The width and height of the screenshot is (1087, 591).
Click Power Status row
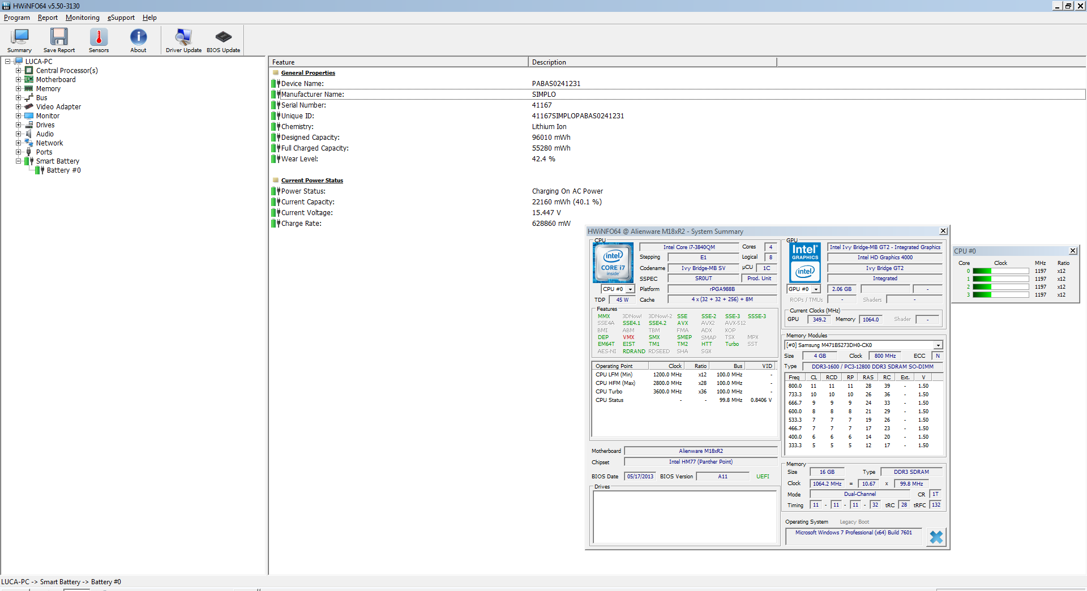tap(678, 191)
